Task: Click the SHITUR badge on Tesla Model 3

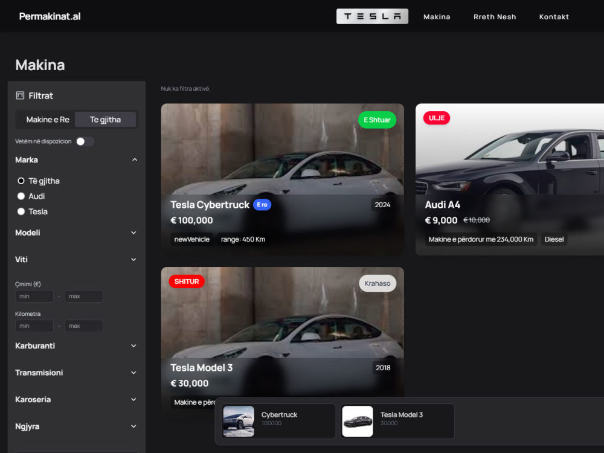Action: point(187,281)
